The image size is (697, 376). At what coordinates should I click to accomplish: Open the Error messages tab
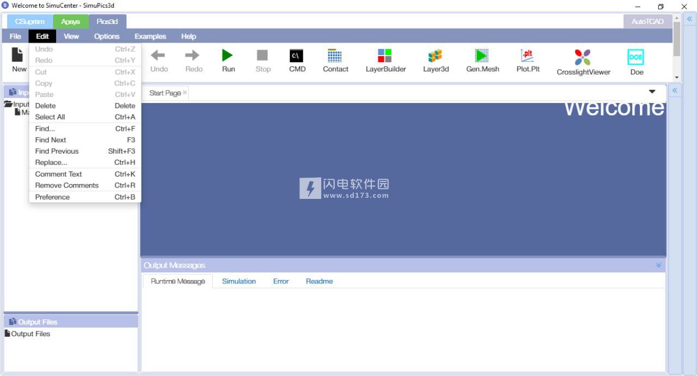281,281
